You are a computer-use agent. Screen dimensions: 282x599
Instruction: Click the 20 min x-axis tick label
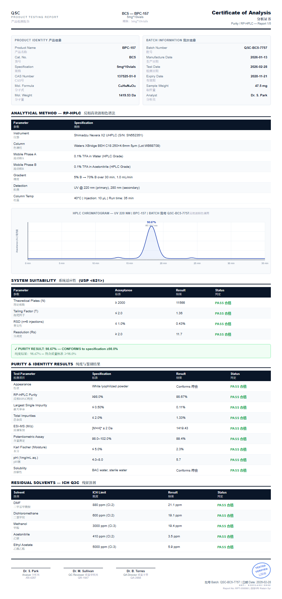[x=163, y=263]
